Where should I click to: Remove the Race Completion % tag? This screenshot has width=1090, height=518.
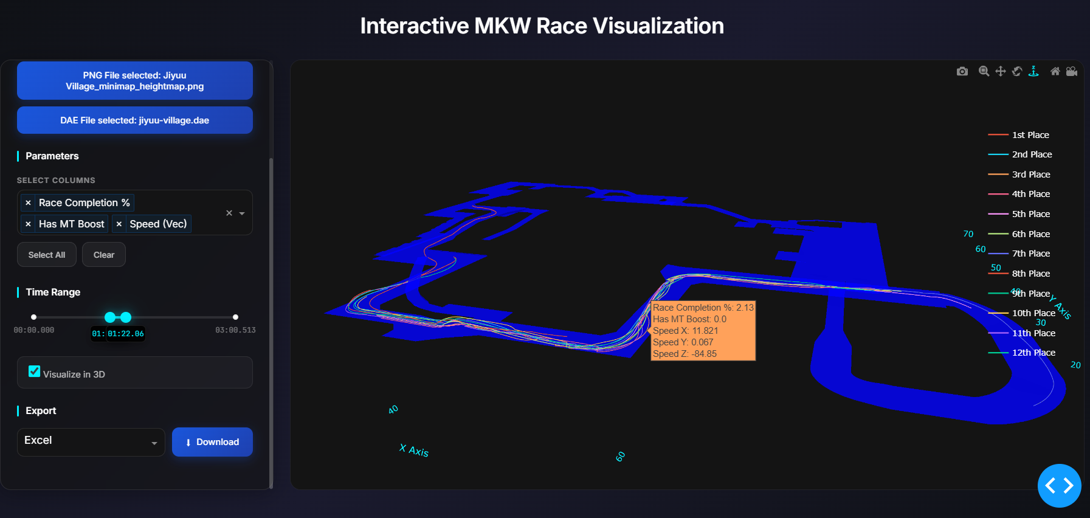(x=28, y=203)
